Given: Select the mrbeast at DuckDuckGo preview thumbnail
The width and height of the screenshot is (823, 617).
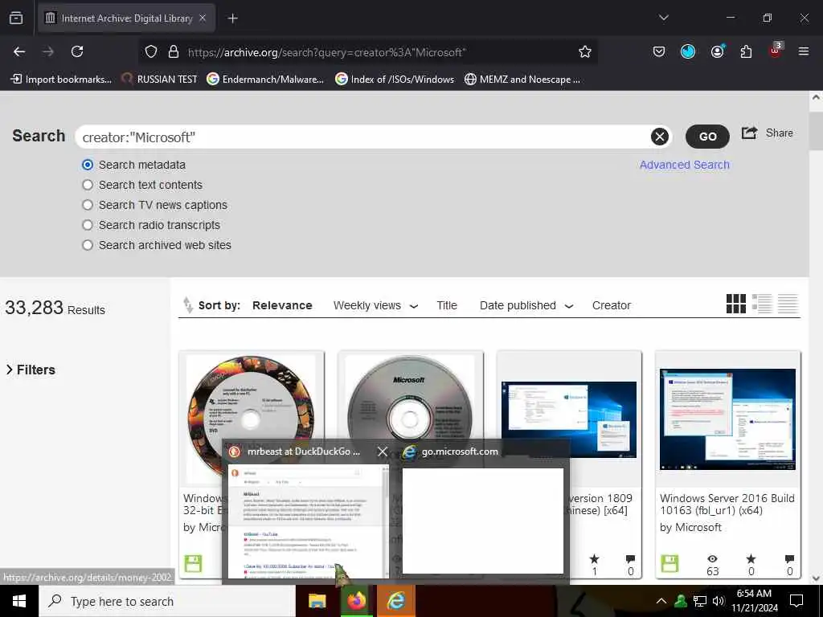Looking at the screenshot, I should pyautogui.click(x=308, y=521).
